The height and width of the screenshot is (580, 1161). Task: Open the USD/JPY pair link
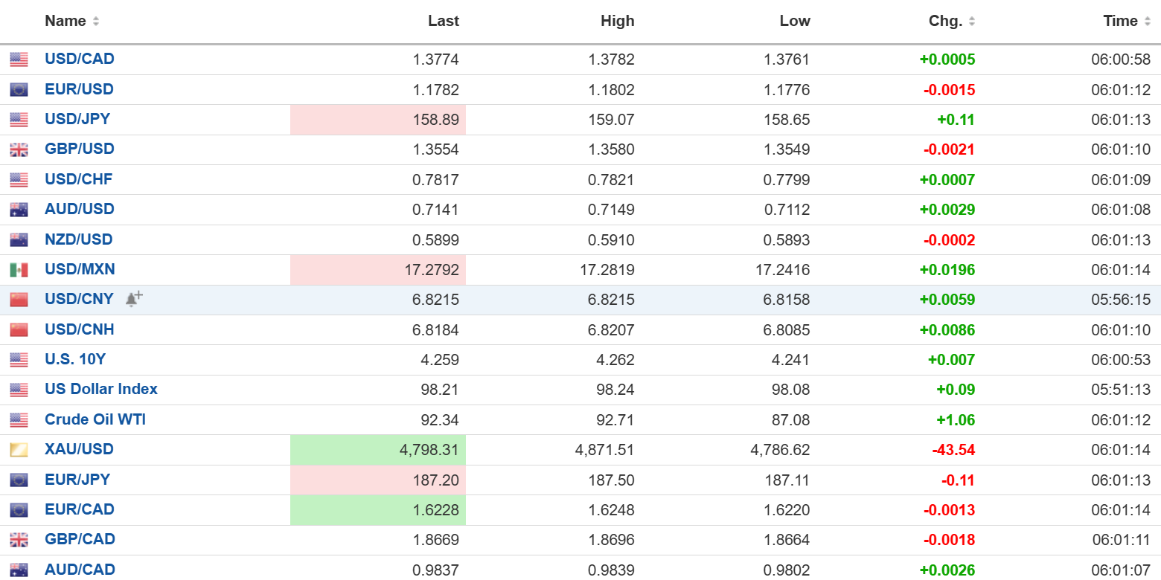pyautogui.click(x=77, y=119)
